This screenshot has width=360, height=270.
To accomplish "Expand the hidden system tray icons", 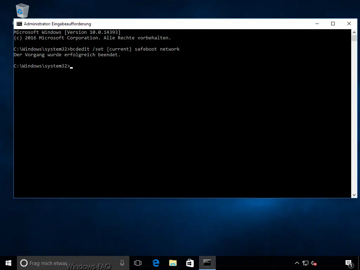I will (297, 263).
